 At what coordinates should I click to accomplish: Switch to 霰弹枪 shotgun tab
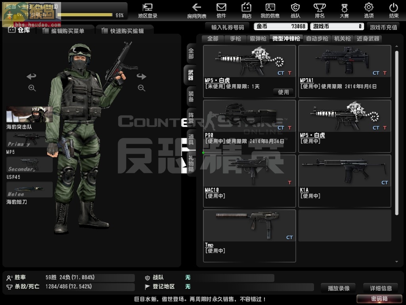[x=258, y=39]
